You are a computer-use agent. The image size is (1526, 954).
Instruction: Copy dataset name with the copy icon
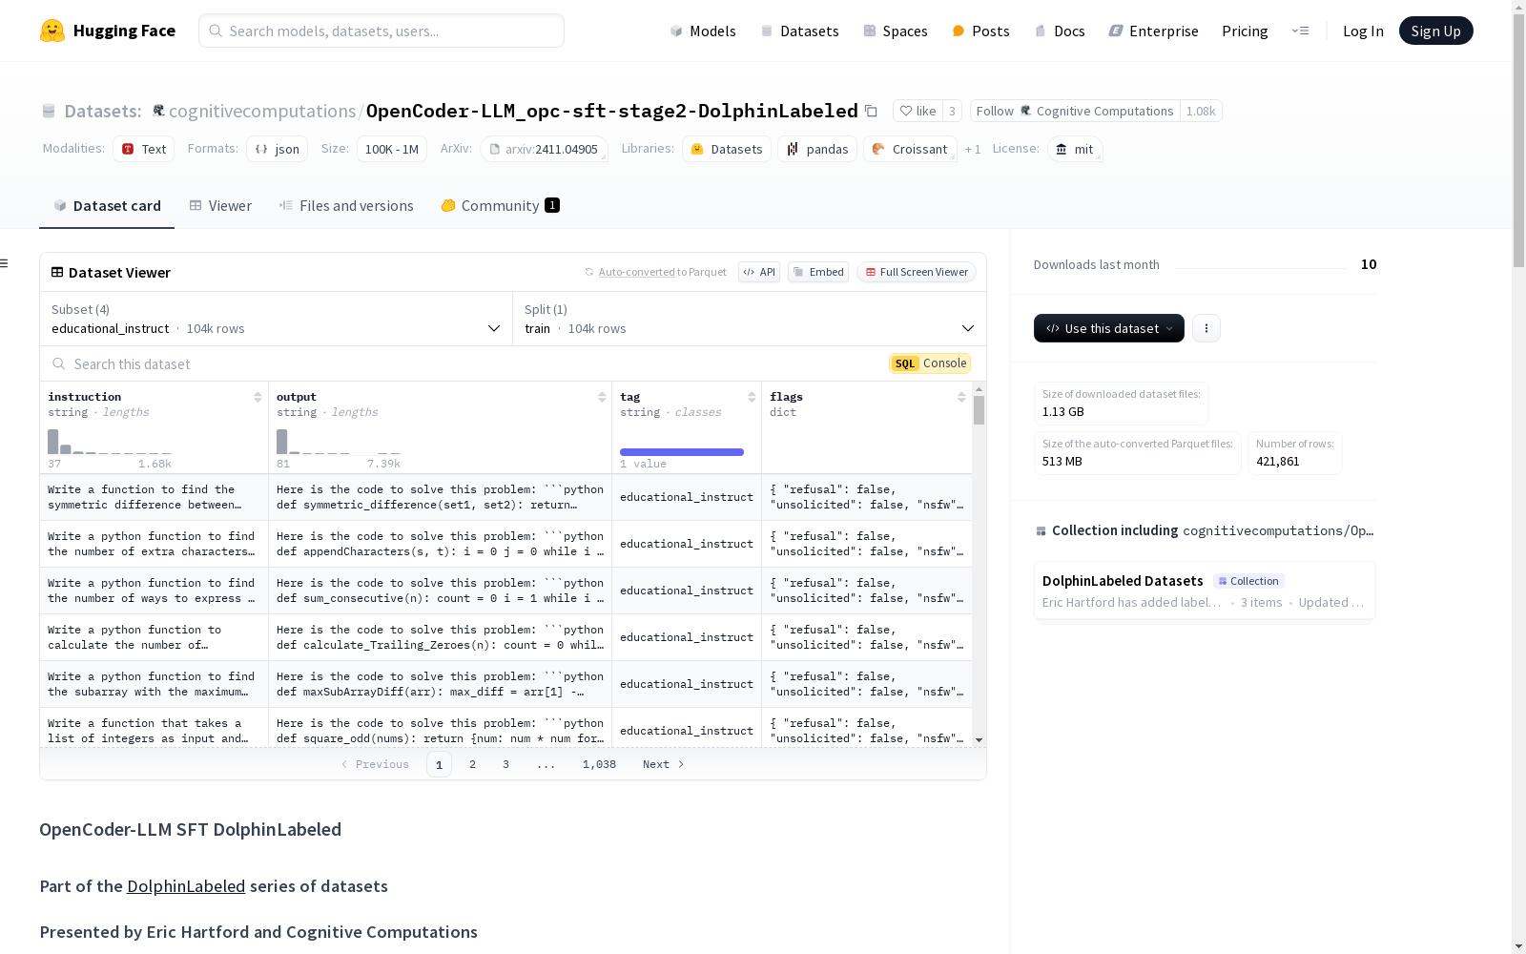[871, 111]
